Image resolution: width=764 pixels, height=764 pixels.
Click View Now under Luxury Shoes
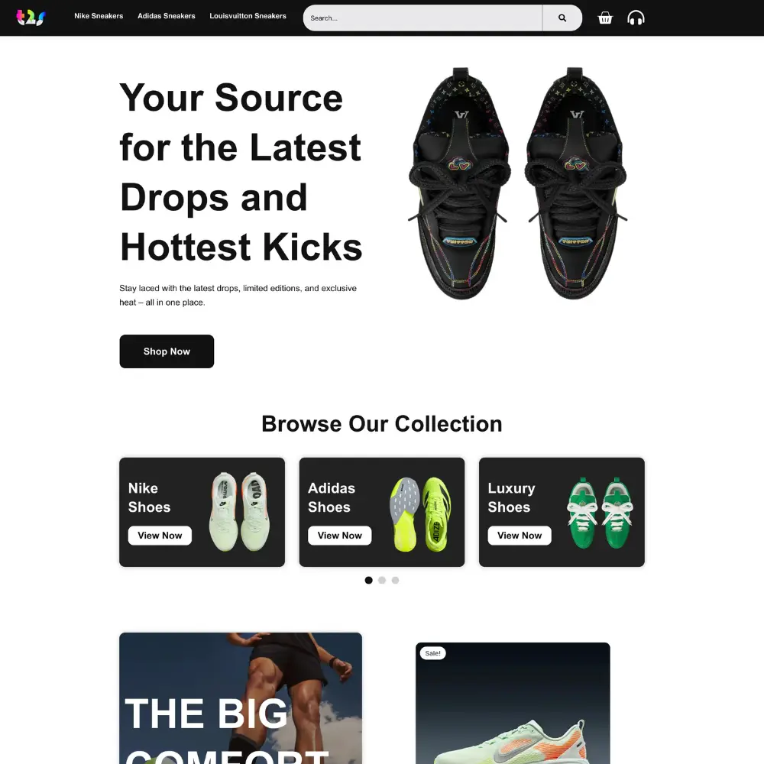pyautogui.click(x=520, y=536)
